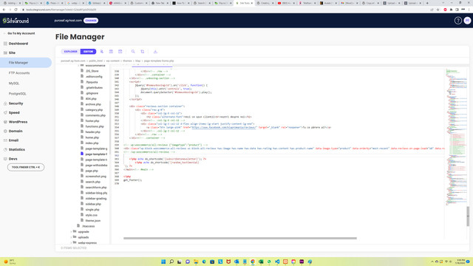The height and width of the screenshot is (266, 473).
Task: Open header.php in file tree
Action: tap(92, 132)
